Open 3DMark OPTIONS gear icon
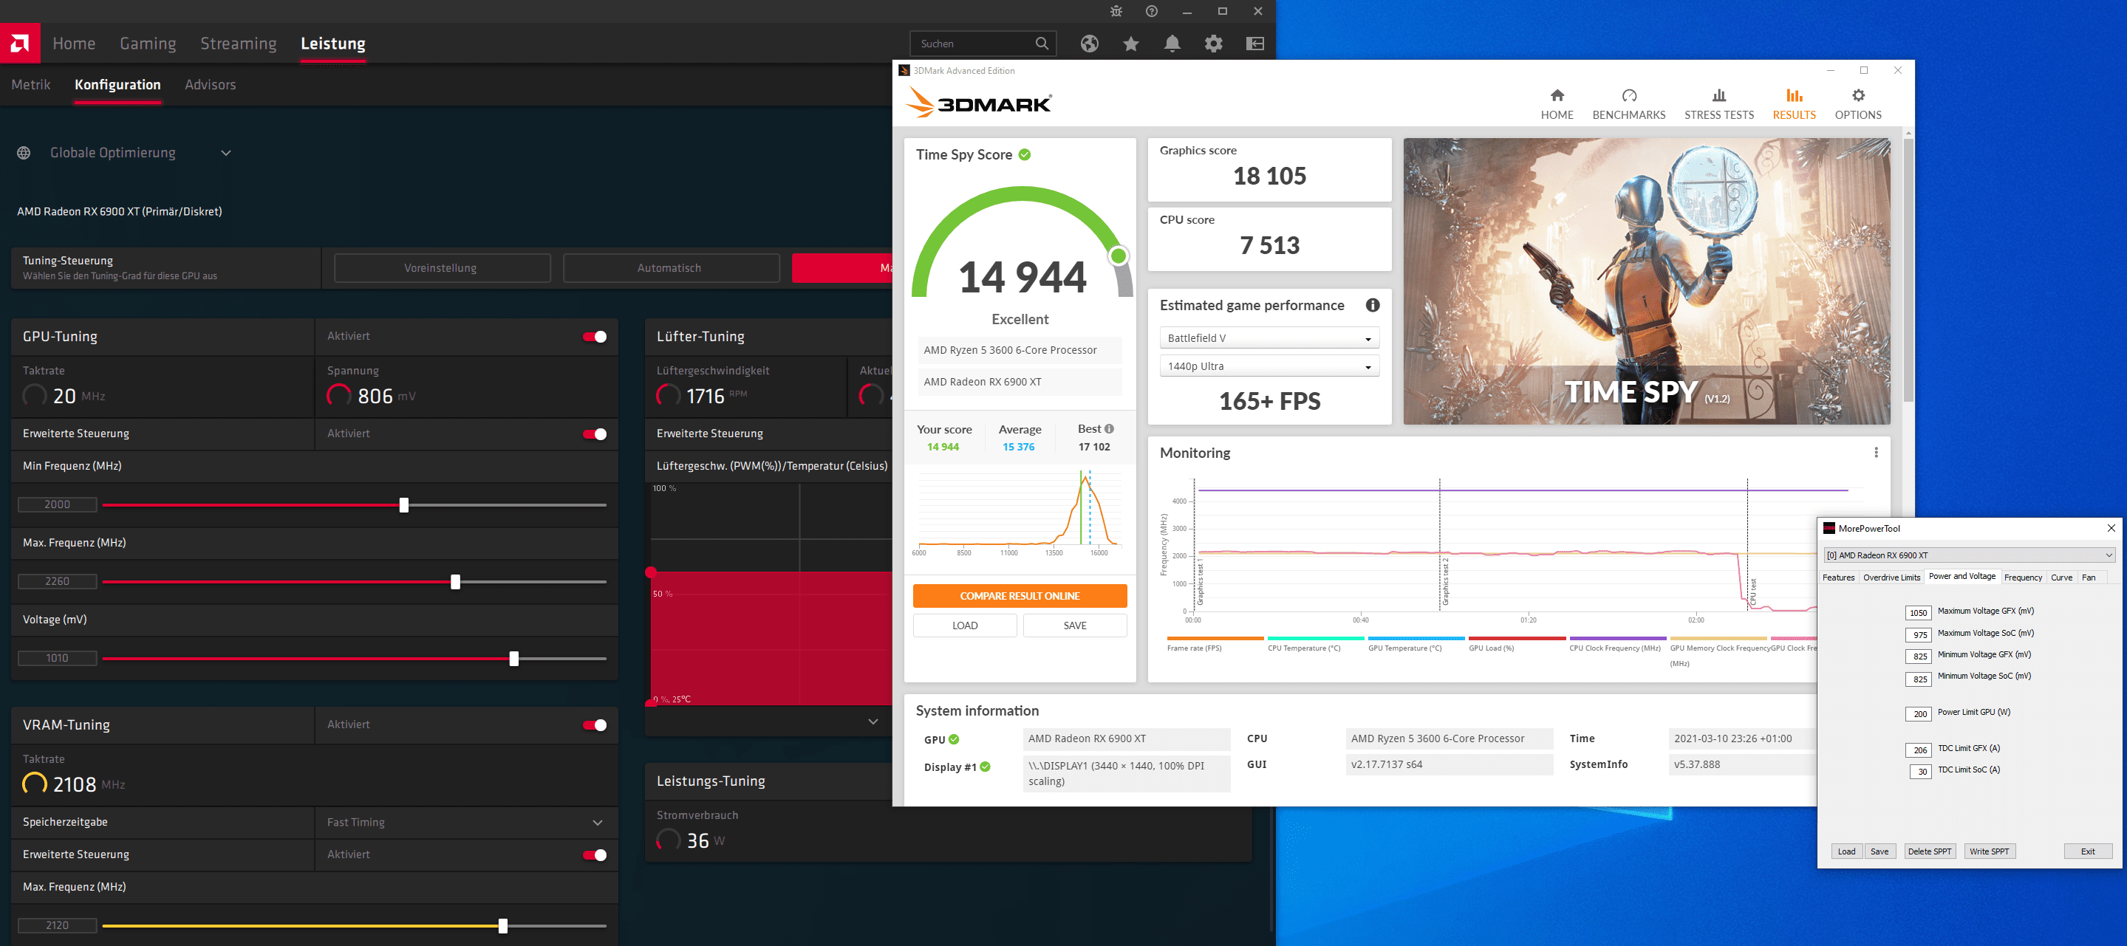This screenshot has width=2127, height=946. (1858, 95)
